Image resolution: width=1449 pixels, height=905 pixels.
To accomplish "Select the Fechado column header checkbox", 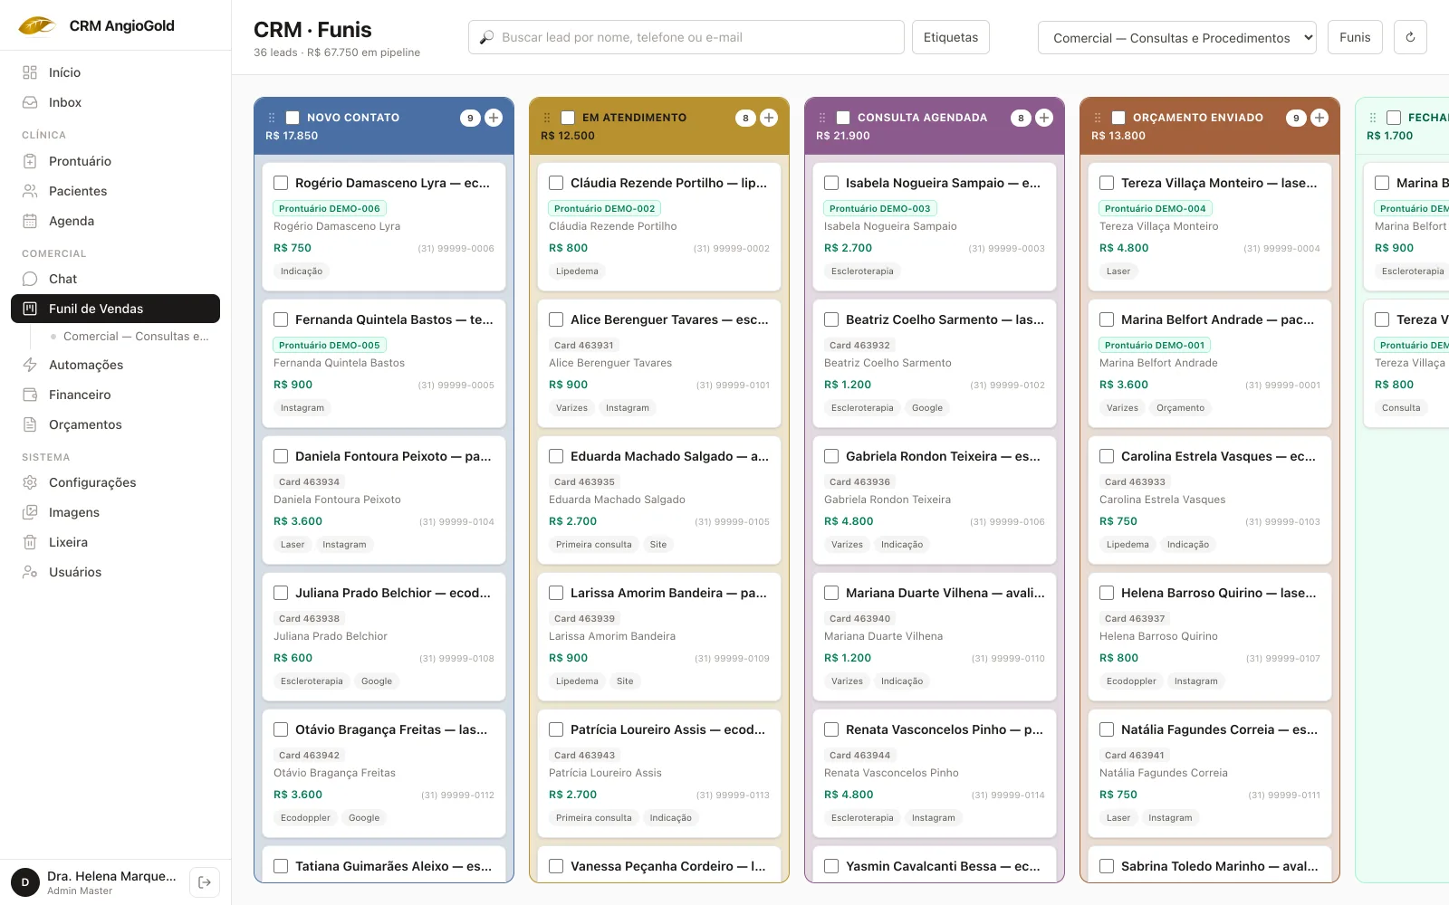I will (1394, 118).
